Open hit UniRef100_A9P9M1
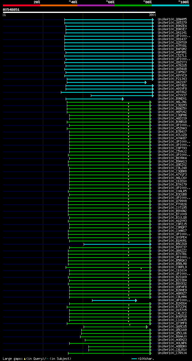Screen dimensions: 192x361 coord(172,52)
